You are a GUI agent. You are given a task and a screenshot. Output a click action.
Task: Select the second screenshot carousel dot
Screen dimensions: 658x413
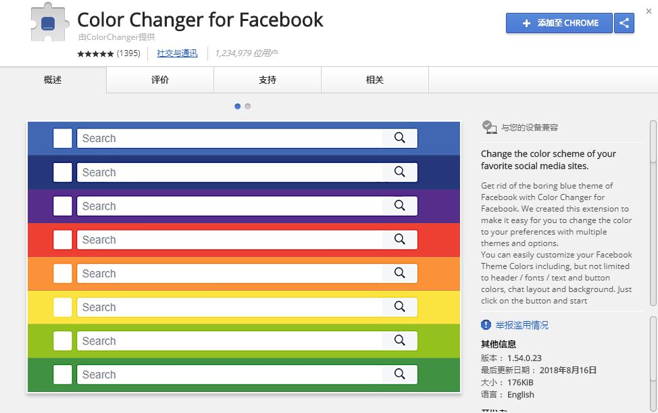click(248, 106)
